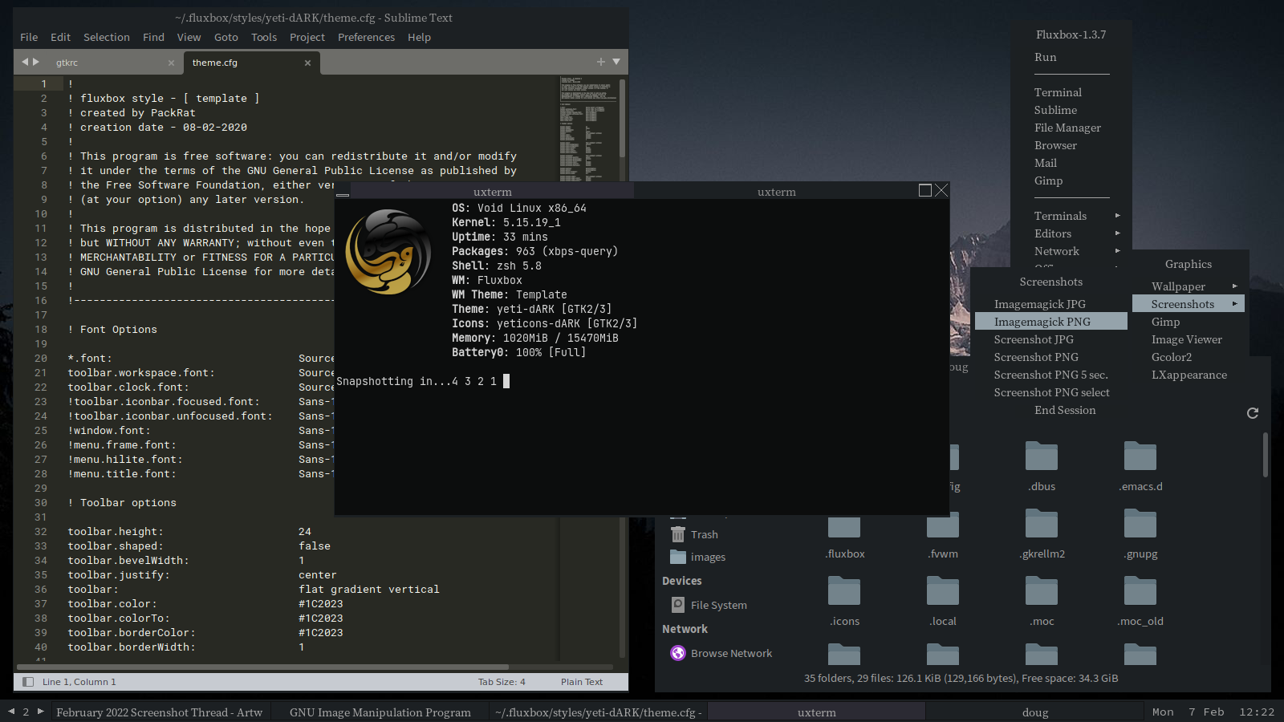Add a new tab with plus icon
Image resolution: width=1284 pixels, height=722 pixels.
click(601, 62)
